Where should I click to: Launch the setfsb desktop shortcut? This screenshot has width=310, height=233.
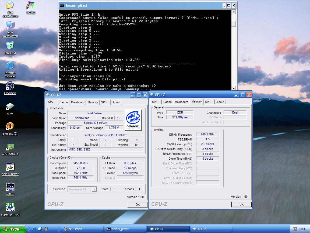pyautogui.click(x=10, y=189)
